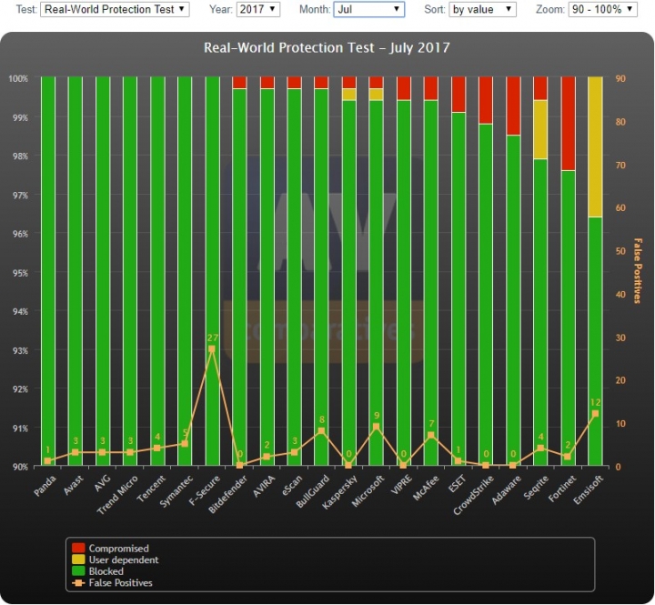
Task: Open the Sort dropdown set to by value
Action: coord(482,9)
